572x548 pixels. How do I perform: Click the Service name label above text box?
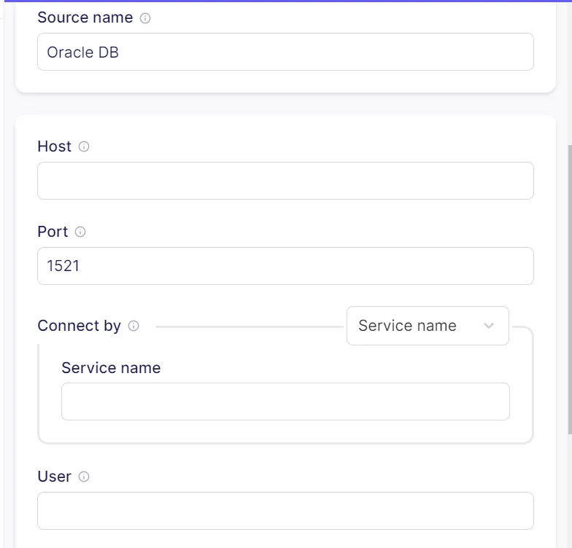[111, 368]
